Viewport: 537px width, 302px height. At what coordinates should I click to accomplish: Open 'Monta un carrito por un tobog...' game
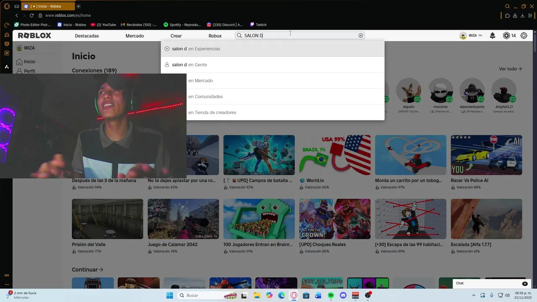click(x=411, y=155)
